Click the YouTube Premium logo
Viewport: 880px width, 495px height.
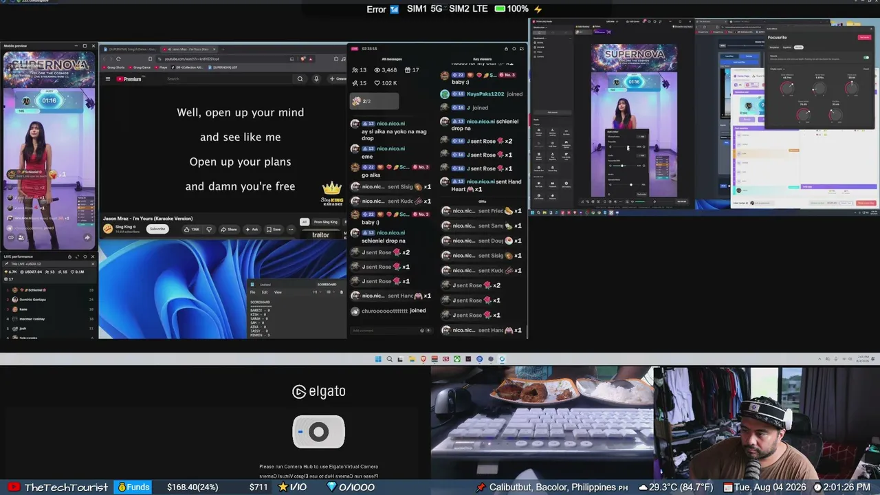[x=129, y=79]
